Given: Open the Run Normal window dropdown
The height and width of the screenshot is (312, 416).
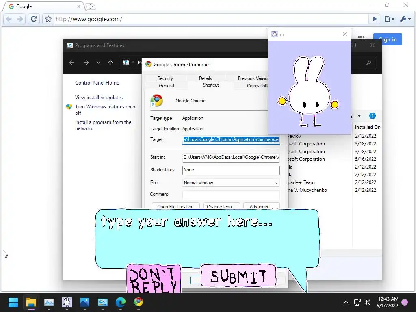Looking at the screenshot, I should click(x=231, y=183).
